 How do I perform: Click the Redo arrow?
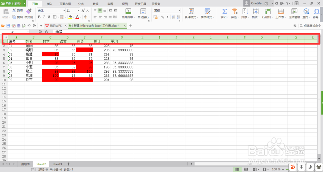pos(34,26)
